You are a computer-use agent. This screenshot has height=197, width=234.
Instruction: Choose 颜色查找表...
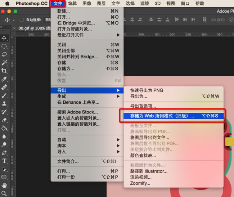174,156
